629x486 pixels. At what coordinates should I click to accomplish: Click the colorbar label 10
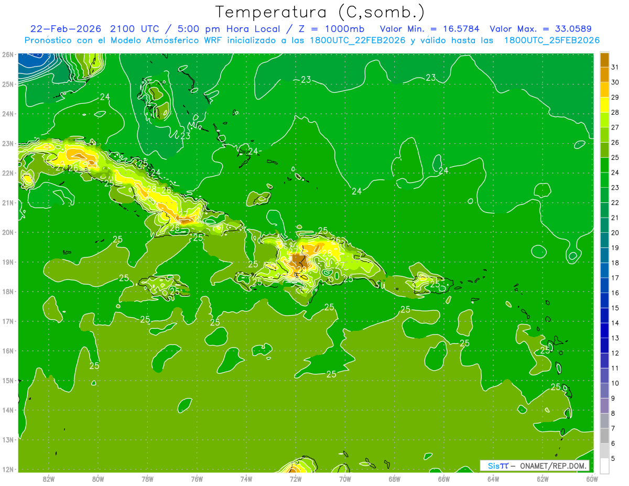(x=615, y=383)
